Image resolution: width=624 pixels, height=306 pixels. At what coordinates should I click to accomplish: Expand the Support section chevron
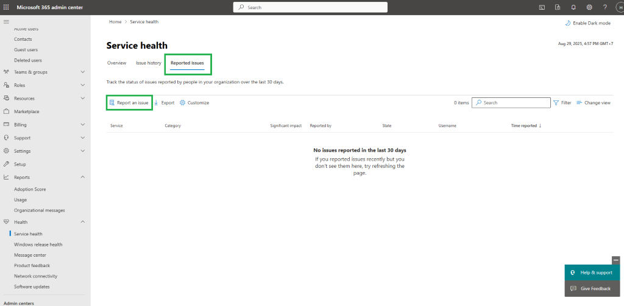point(83,137)
